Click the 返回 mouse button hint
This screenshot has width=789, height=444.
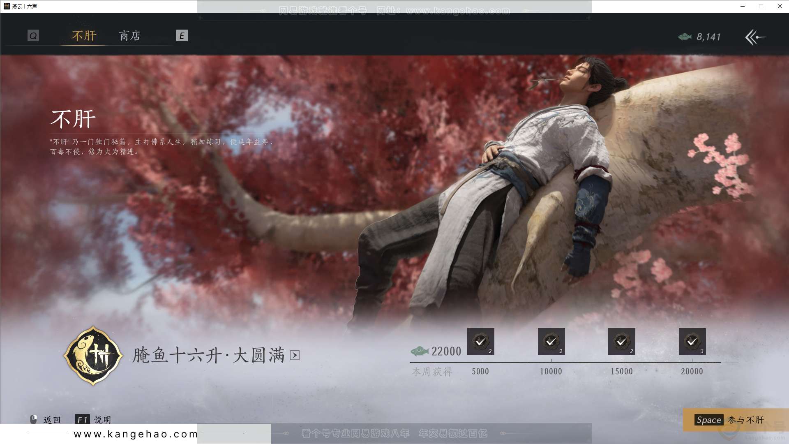(46, 420)
